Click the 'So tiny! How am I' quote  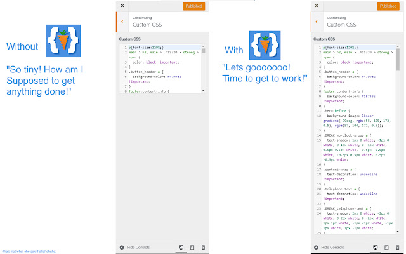point(45,69)
